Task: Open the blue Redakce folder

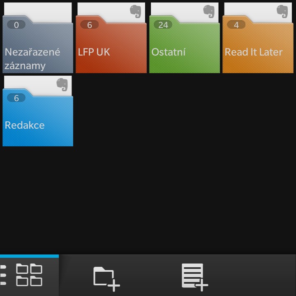Action: [38, 111]
